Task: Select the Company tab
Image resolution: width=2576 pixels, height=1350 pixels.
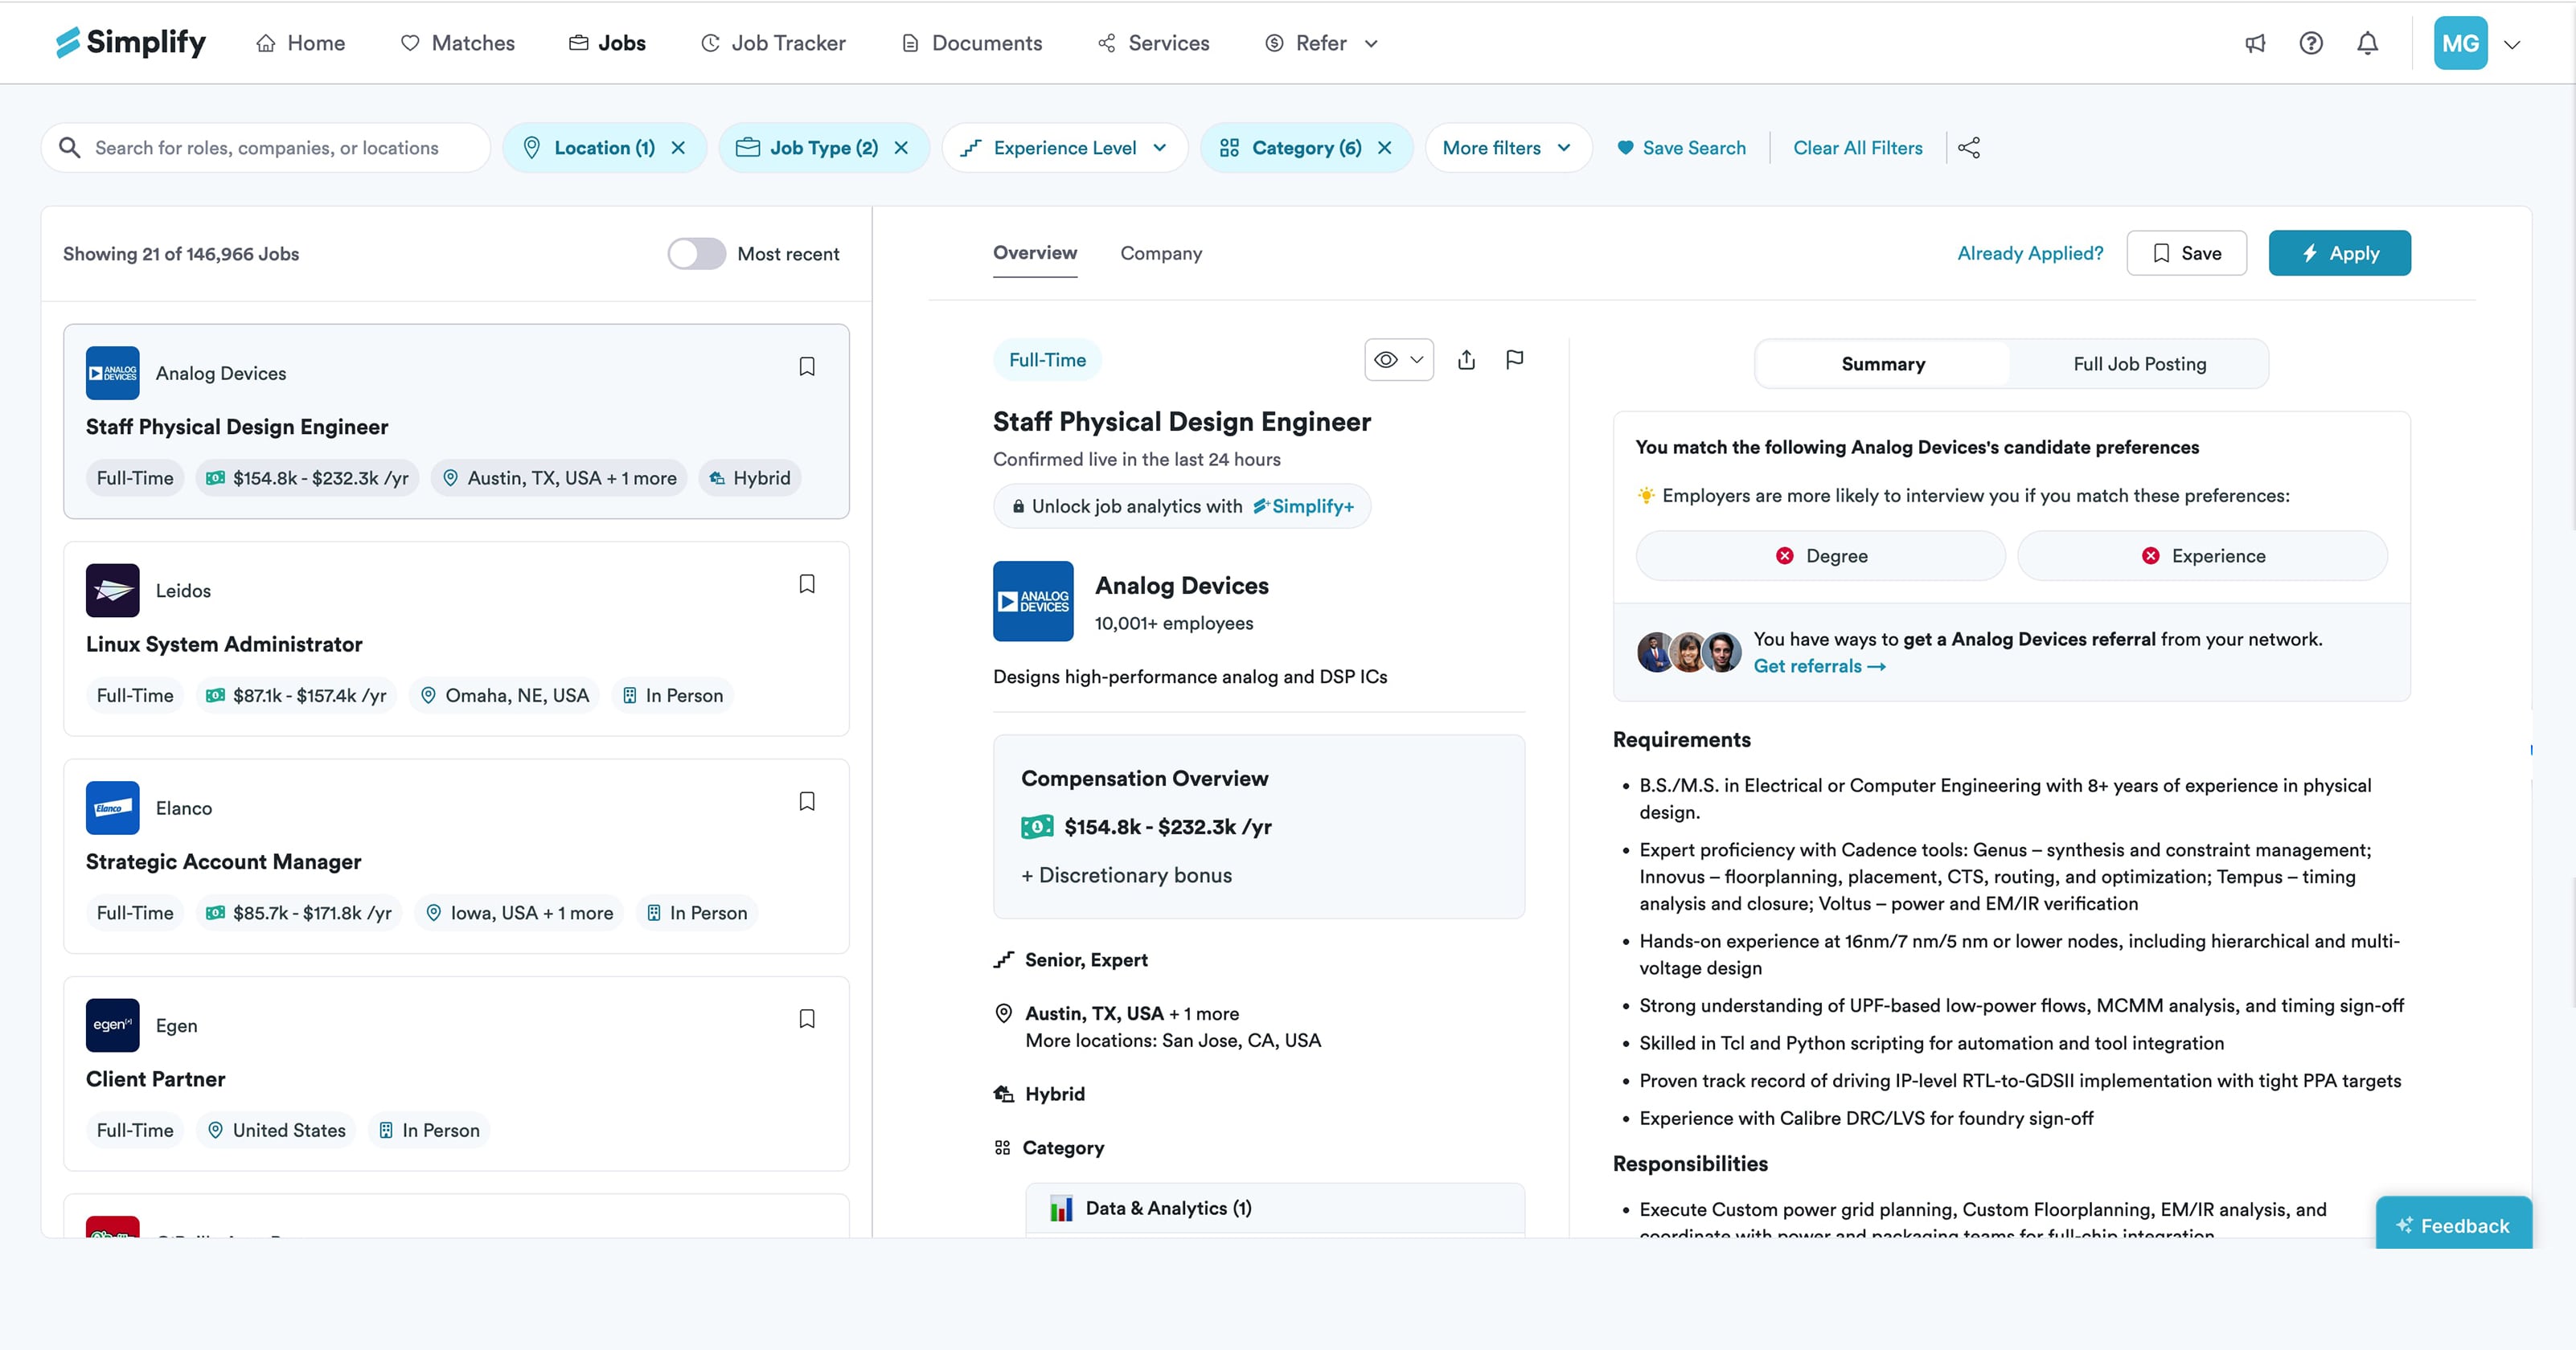Action: [1161, 253]
